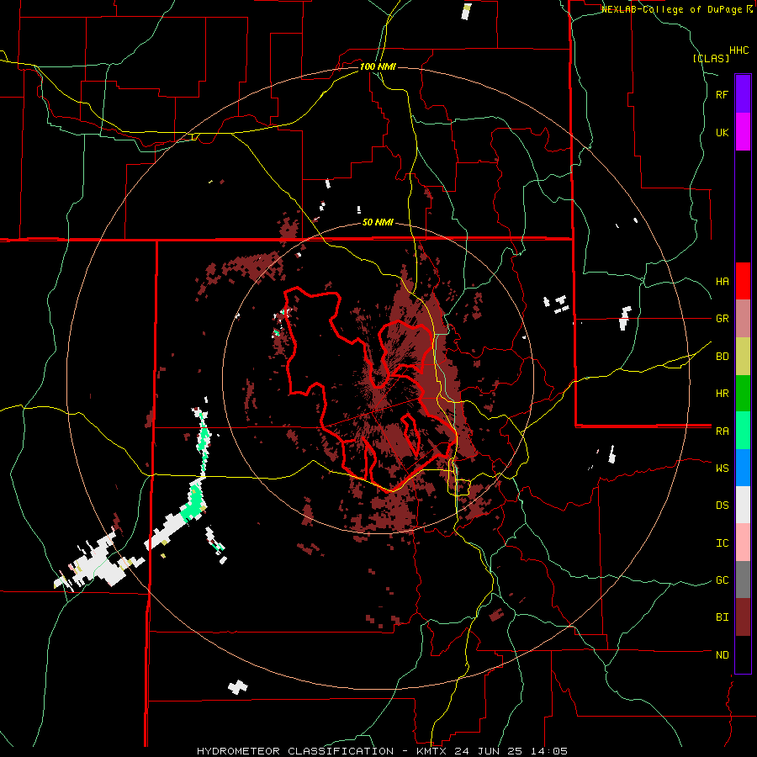Click the 24 JUN 25 date text
The image size is (757, 757).
coord(490,751)
